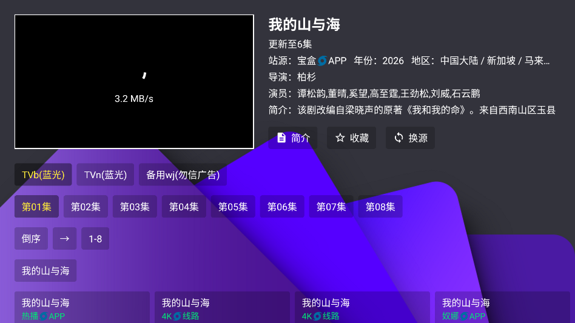Play episode 第03集
Screen dimensions: 575x323
tap(135, 207)
